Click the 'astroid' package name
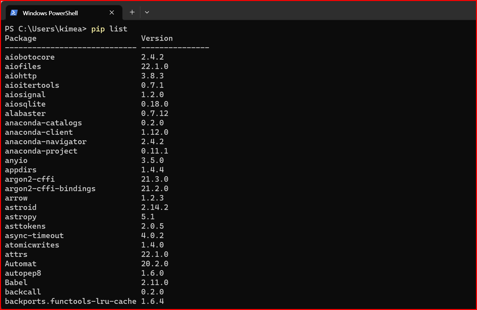This screenshot has height=310, width=477. tap(20, 207)
